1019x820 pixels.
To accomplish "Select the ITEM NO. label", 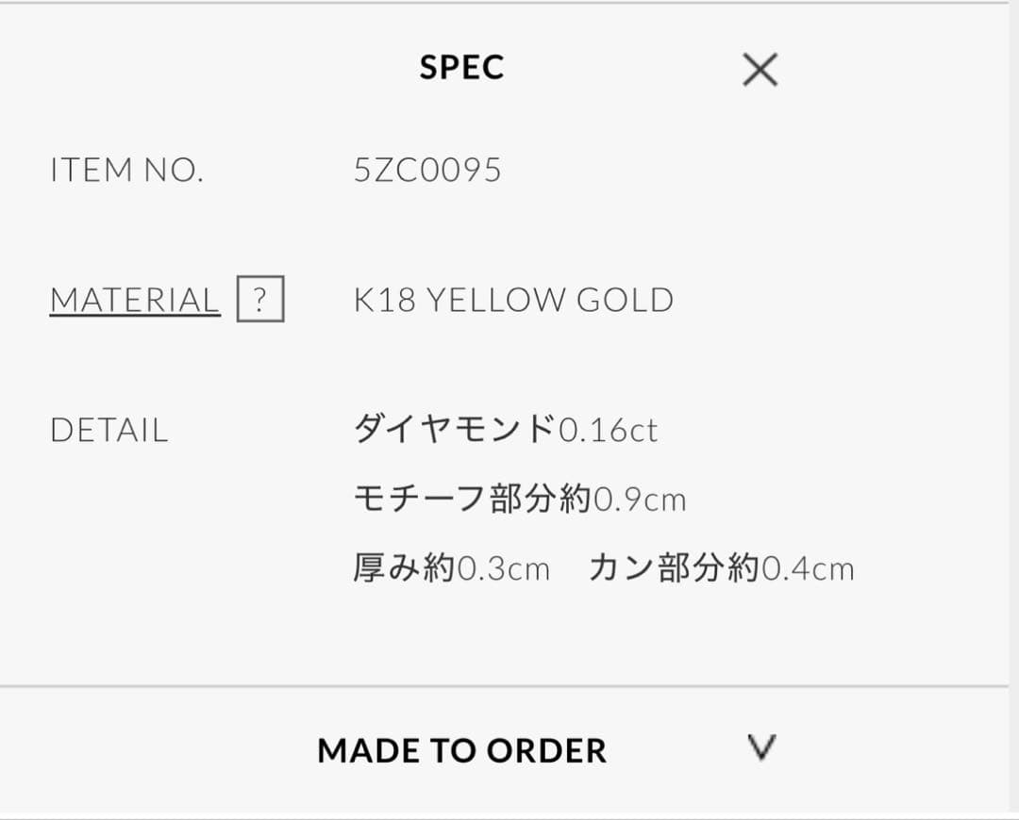I will pyautogui.click(x=126, y=171).
